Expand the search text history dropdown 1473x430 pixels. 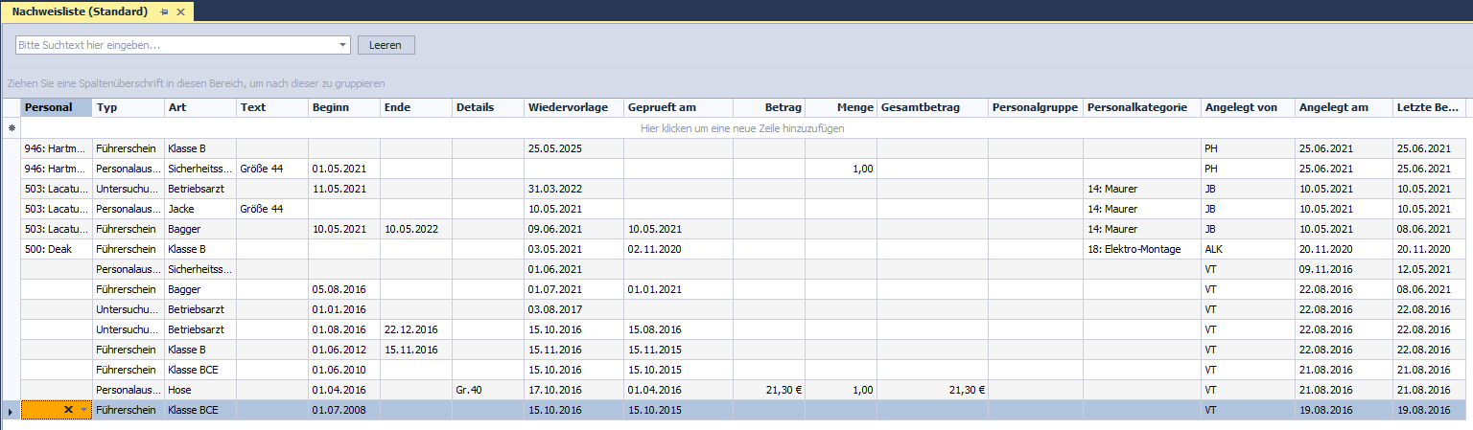(343, 45)
